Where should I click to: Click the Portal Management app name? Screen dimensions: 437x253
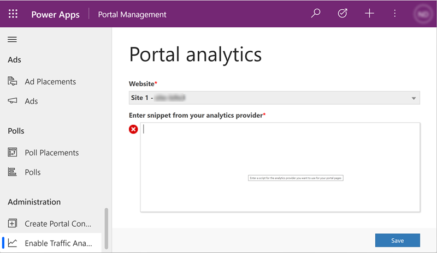[x=132, y=14]
